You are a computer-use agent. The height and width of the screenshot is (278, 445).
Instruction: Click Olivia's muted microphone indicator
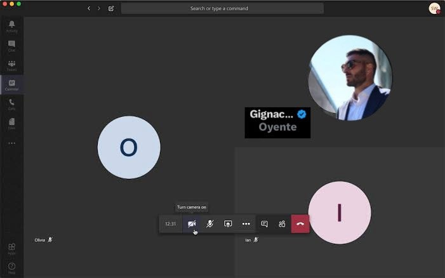click(x=50, y=240)
